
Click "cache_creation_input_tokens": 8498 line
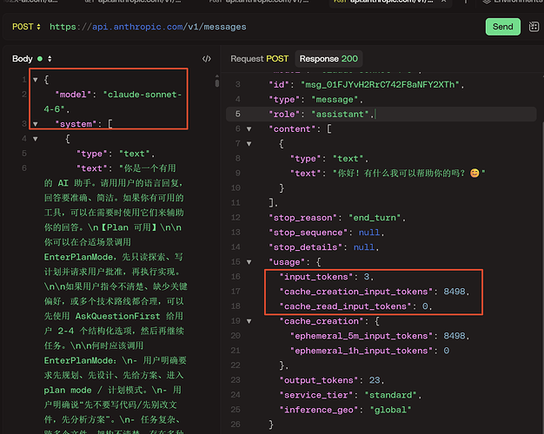click(x=375, y=292)
